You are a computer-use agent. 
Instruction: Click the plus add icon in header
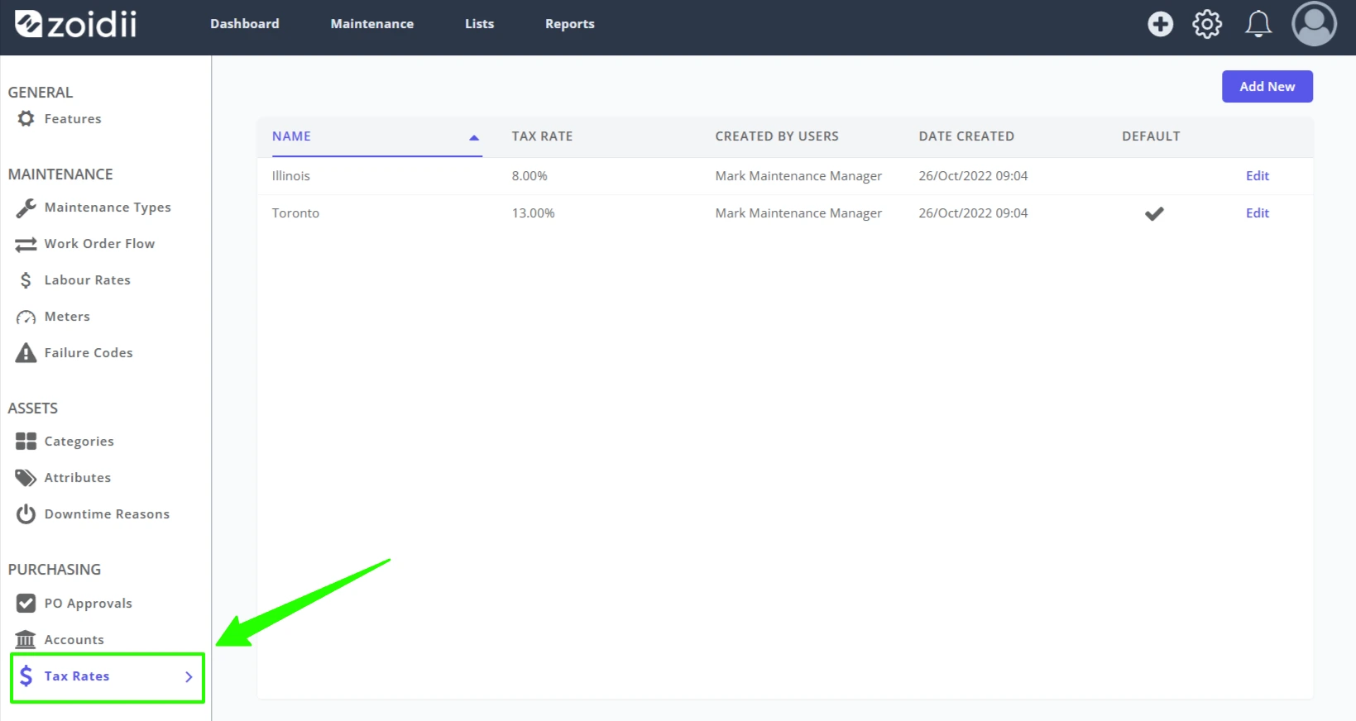coord(1160,24)
